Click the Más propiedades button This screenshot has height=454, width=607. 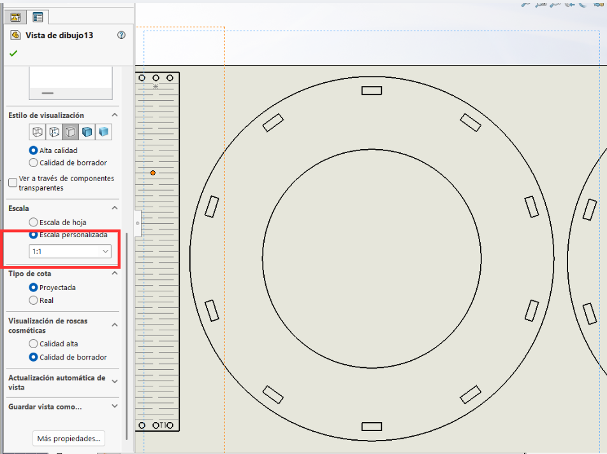click(69, 439)
